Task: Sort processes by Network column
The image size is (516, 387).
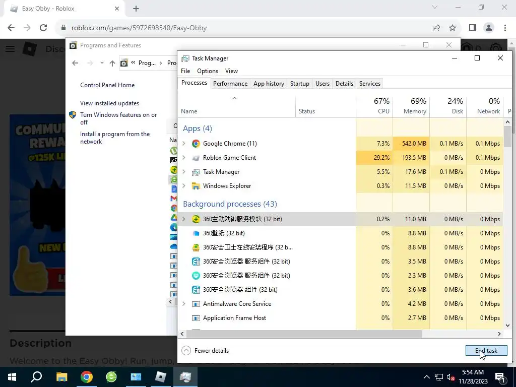Action: coord(485,106)
